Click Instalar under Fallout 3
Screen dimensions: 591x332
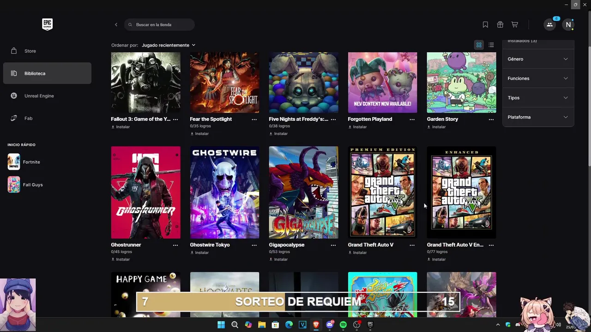(121, 127)
